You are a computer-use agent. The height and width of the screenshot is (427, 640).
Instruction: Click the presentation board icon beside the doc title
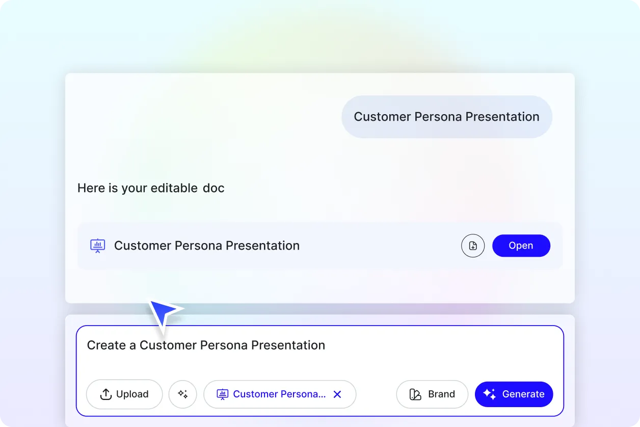[97, 245]
